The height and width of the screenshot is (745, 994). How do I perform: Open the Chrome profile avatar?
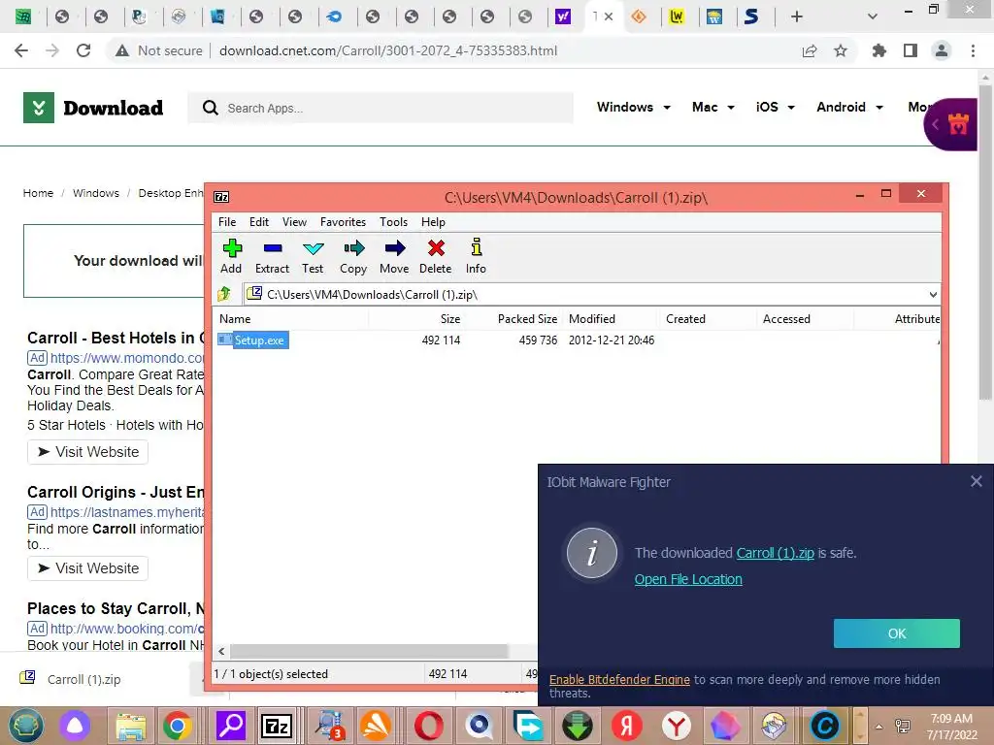click(x=942, y=50)
